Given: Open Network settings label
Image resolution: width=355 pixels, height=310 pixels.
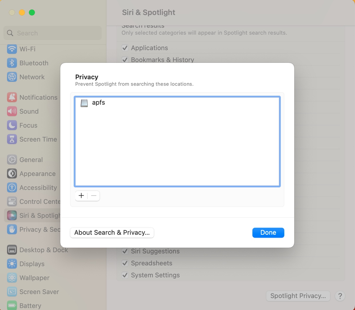Looking at the screenshot, I should pos(32,77).
